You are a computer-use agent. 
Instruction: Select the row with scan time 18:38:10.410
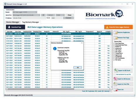tap(58, 36)
